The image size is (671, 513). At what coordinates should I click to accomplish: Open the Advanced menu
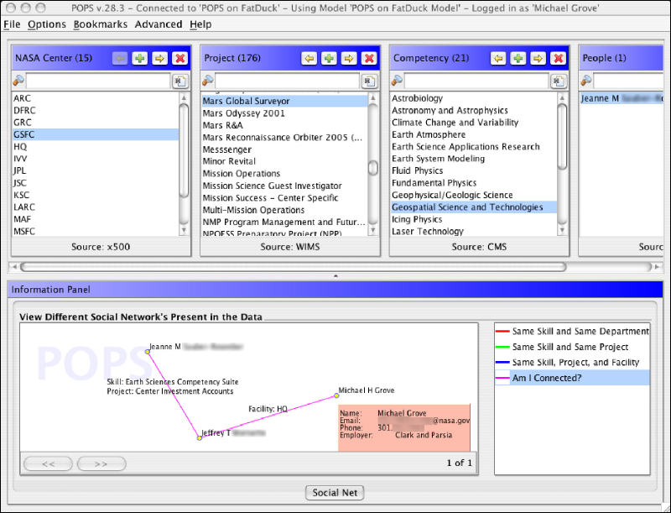coord(158,24)
